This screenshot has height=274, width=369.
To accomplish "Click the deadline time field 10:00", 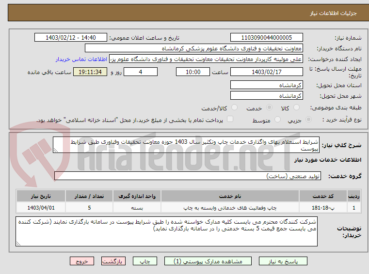I will [x=193, y=72].
